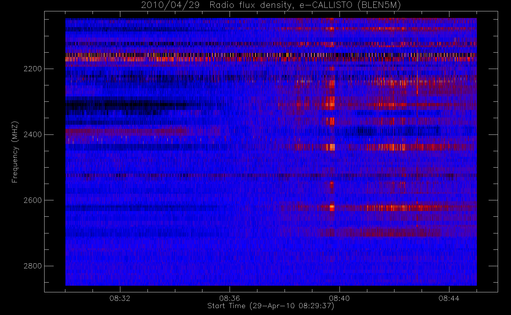Click the 08:32 time tick label
Viewport: 511px width, 315px height.
(x=120, y=298)
